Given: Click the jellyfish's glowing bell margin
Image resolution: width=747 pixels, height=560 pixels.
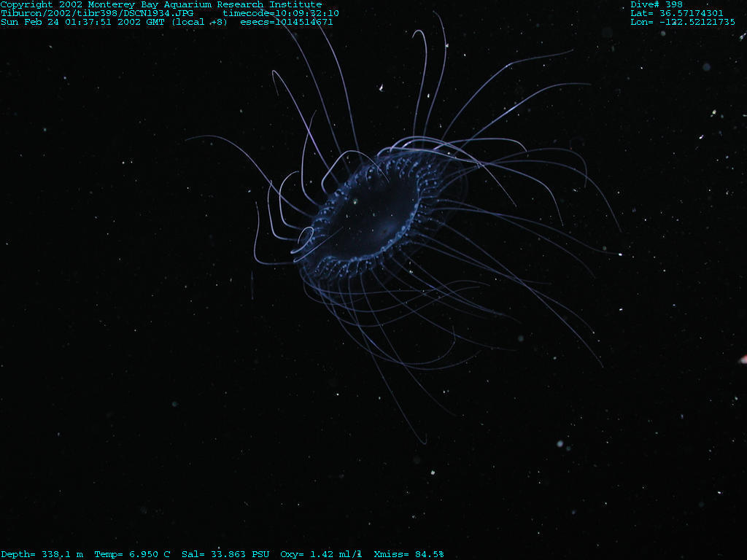Looking at the screenshot, I should [x=419, y=208].
